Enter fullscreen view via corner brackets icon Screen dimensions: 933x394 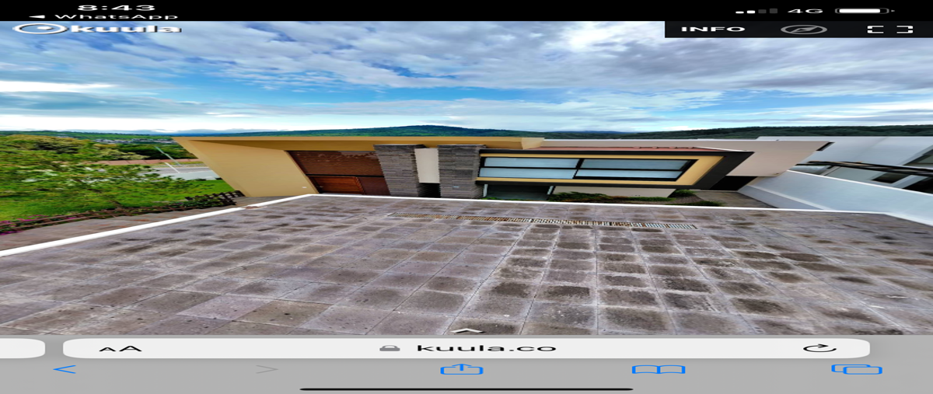tap(890, 30)
